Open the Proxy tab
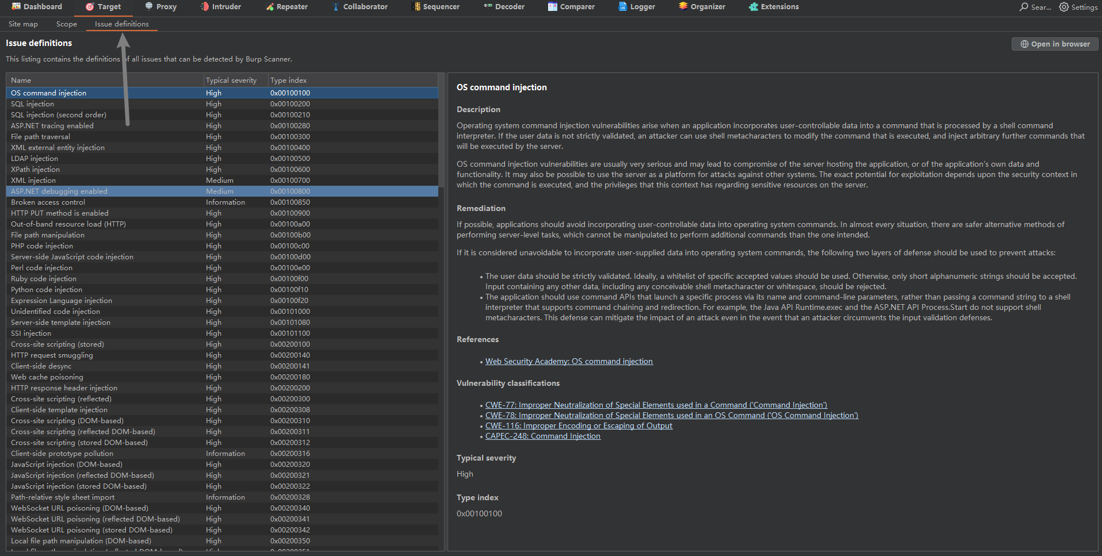This screenshot has height=556, width=1102. (160, 7)
